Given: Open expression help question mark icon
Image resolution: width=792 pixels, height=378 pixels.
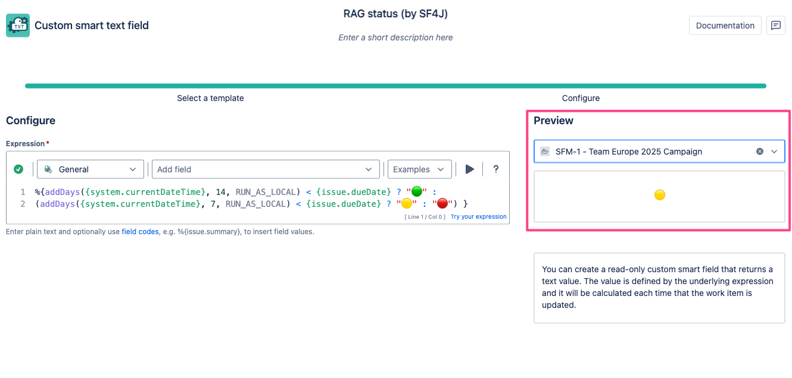Looking at the screenshot, I should (495, 169).
